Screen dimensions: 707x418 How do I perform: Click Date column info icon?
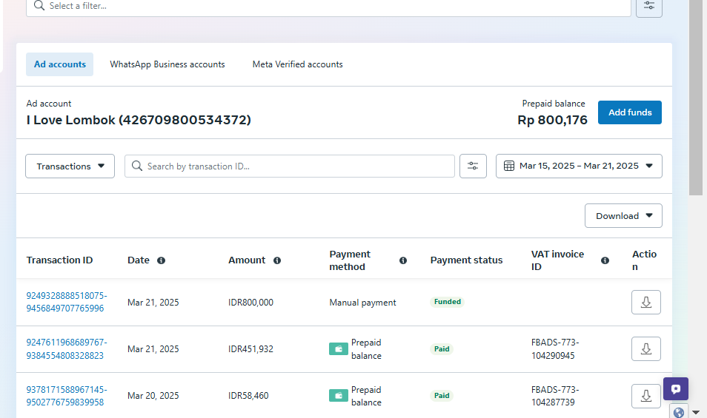pos(161,260)
